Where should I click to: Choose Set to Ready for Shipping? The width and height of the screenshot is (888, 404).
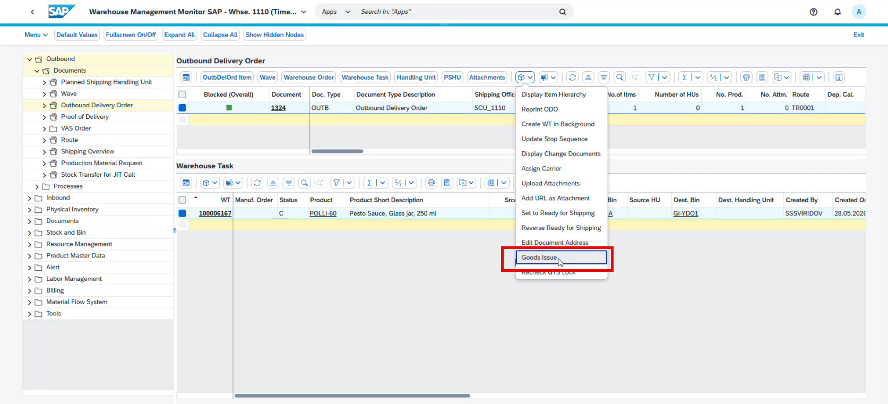(x=562, y=213)
